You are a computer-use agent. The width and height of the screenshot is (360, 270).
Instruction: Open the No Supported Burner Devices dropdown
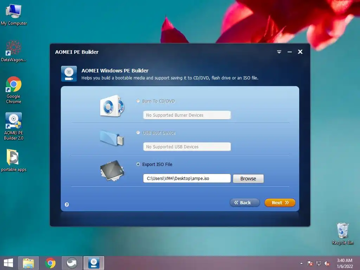[187, 115]
